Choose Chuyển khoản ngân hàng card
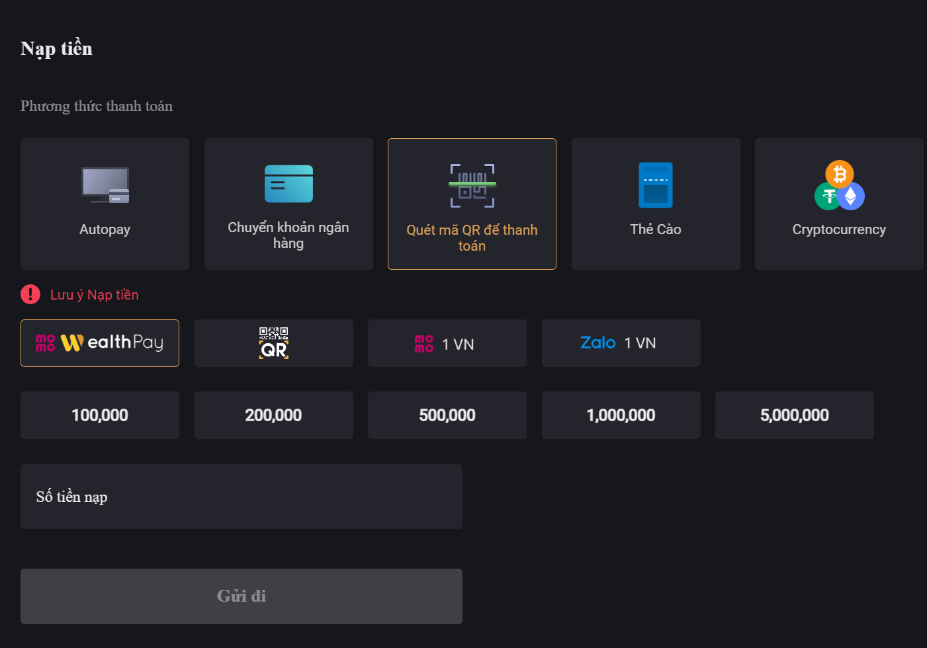The width and height of the screenshot is (927, 648). (x=288, y=204)
